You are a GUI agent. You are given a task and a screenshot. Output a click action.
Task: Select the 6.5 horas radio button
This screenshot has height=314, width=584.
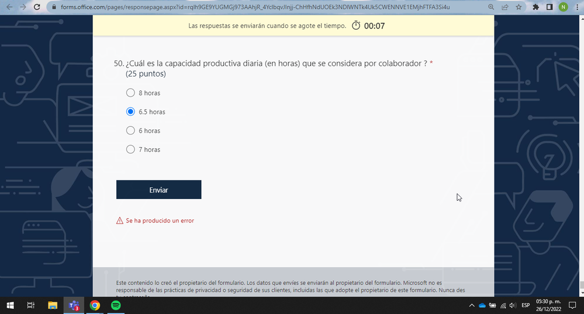(x=130, y=111)
